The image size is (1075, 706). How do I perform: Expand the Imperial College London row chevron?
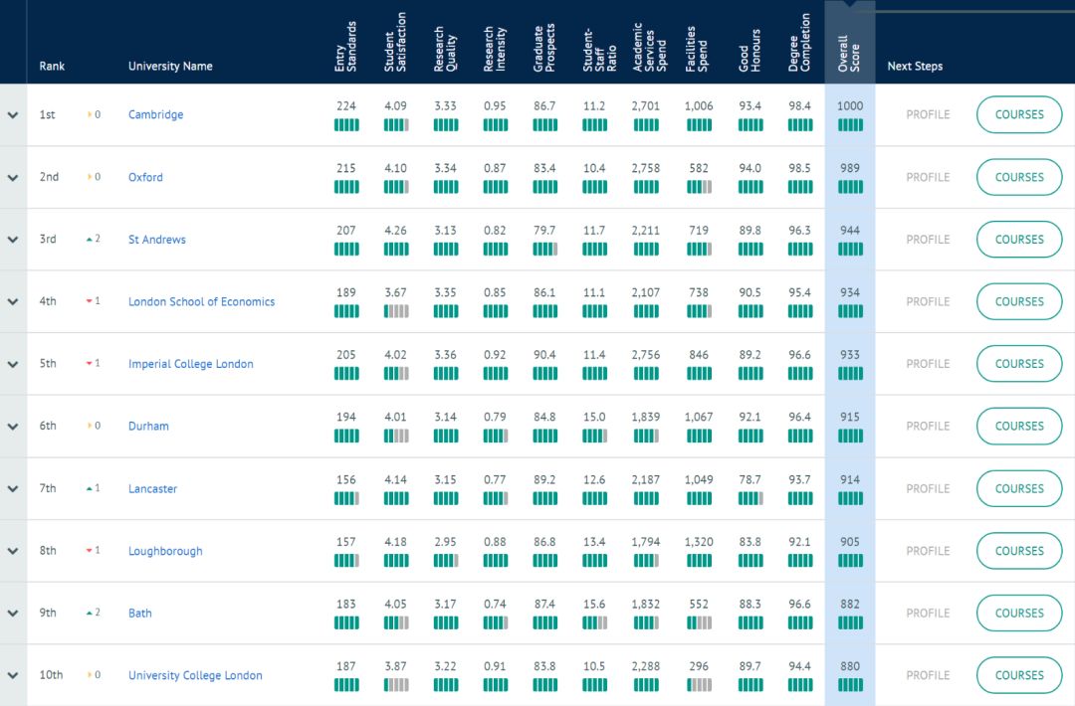[x=13, y=364]
